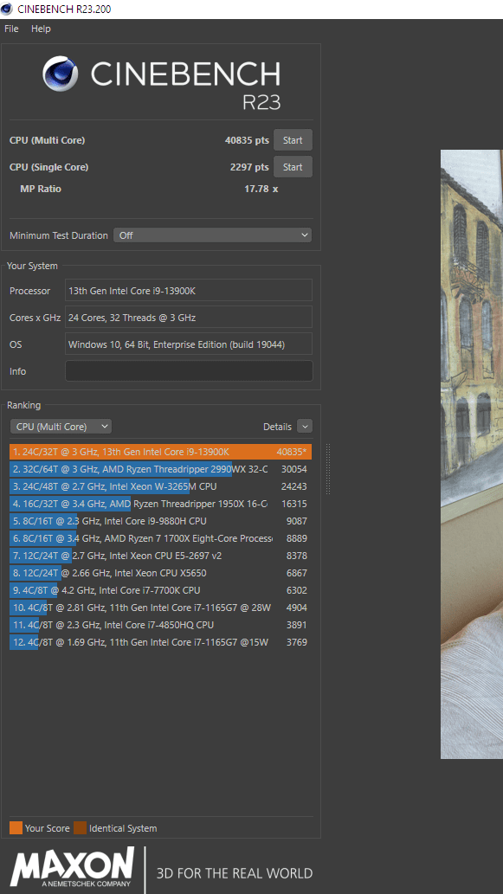Click the orange Your Score legend swatch

(x=16, y=828)
